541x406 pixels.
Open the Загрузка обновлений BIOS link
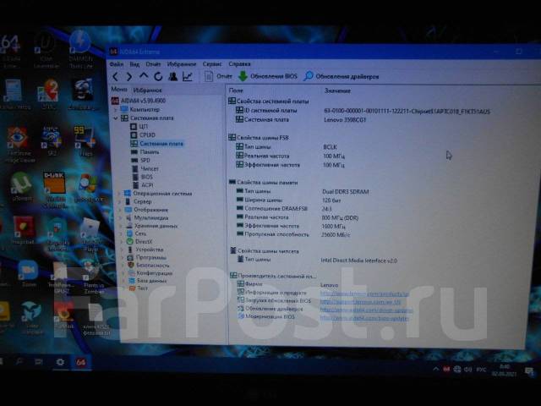(x=360, y=302)
